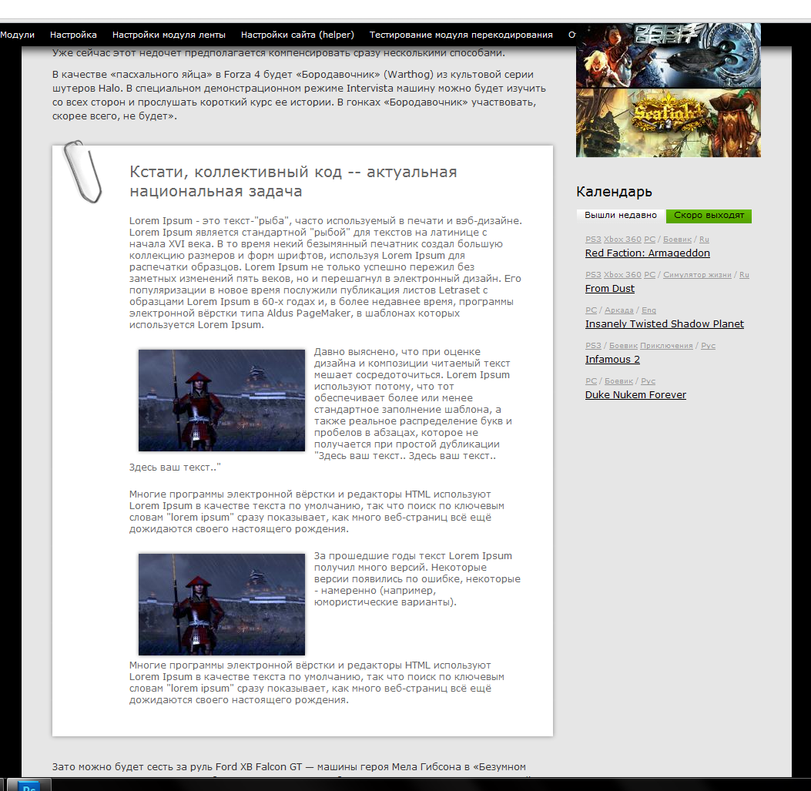The height and width of the screenshot is (791, 811).
Task: Click the space game banner above Seafight
Action: tap(669, 55)
